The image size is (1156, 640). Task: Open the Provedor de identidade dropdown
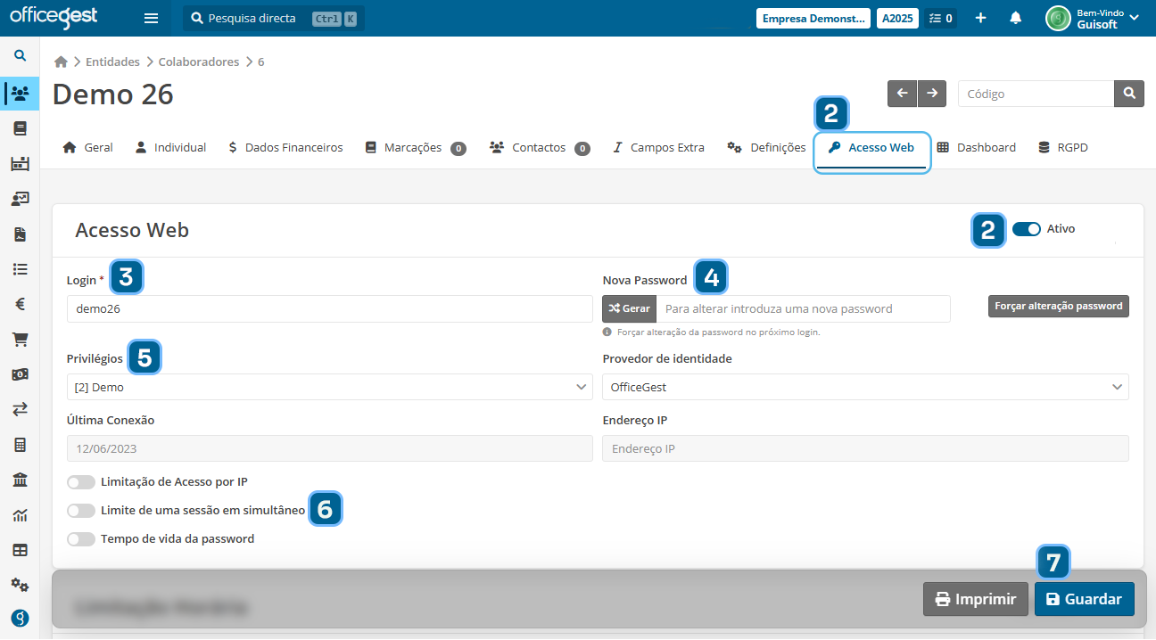click(x=865, y=388)
